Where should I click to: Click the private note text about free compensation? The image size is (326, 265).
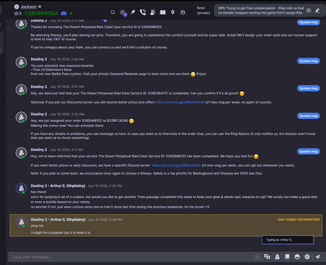tap(261, 10)
